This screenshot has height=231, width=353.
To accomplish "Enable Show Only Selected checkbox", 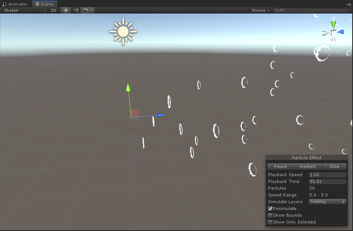I will click(x=270, y=222).
